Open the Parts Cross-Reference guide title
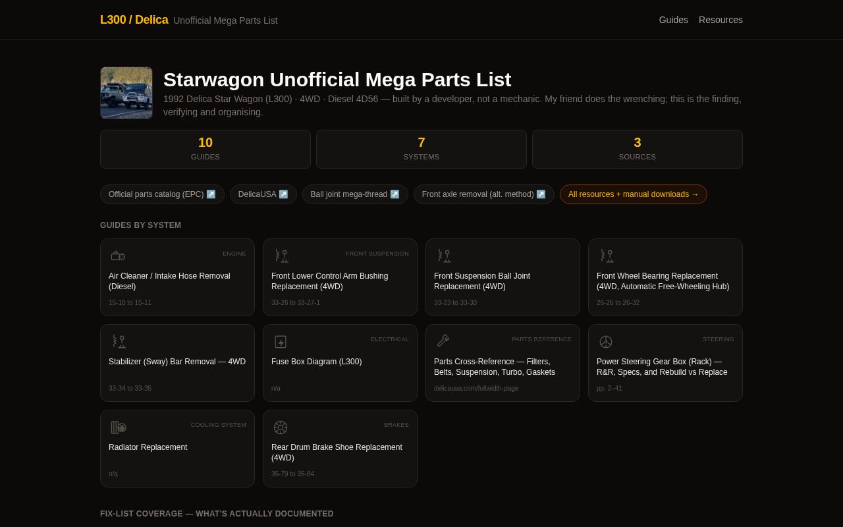843x527 pixels. (495, 367)
